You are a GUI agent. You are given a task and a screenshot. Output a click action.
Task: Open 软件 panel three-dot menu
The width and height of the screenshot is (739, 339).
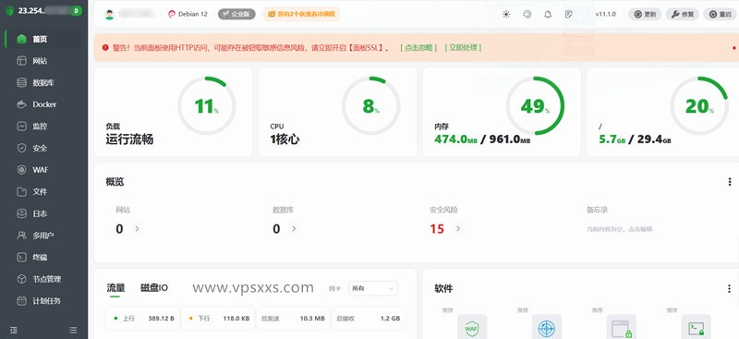tap(730, 288)
